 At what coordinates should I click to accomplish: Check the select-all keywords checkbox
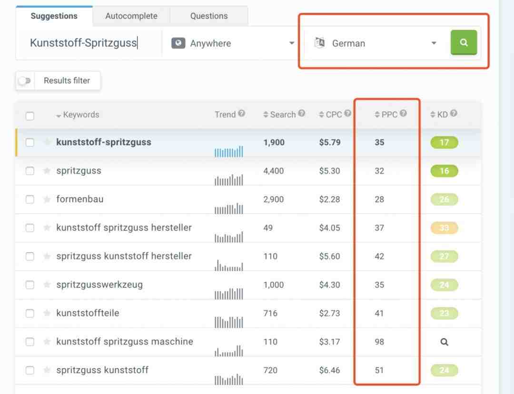(x=30, y=116)
